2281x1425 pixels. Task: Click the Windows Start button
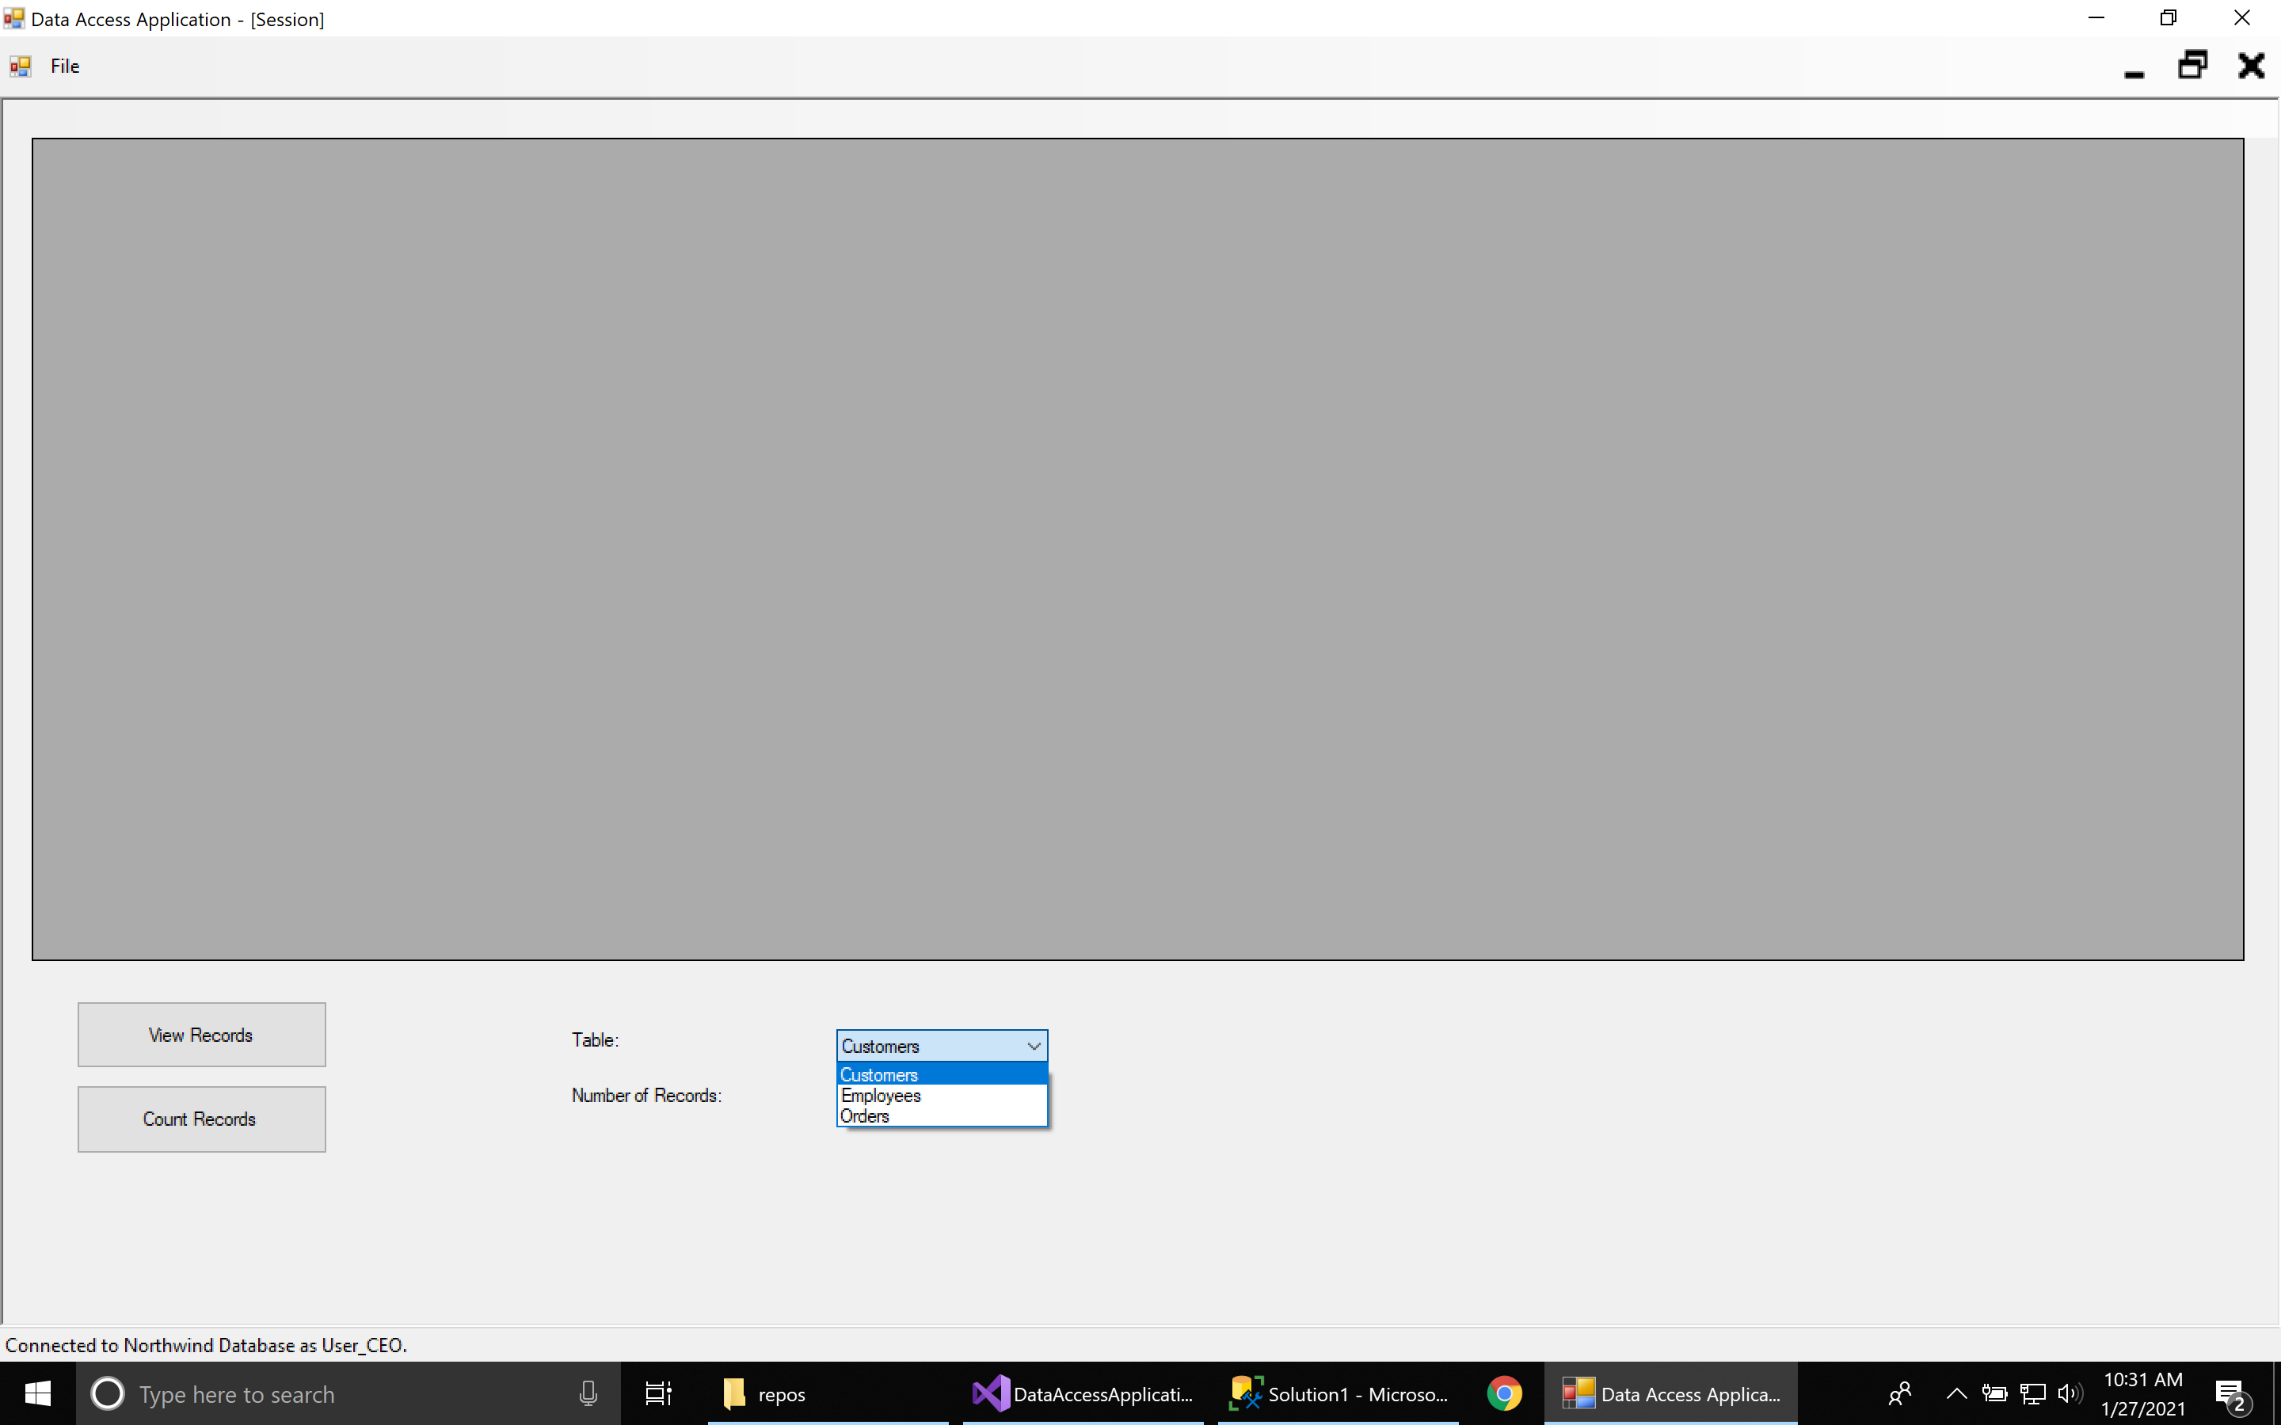coord(38,1393)
